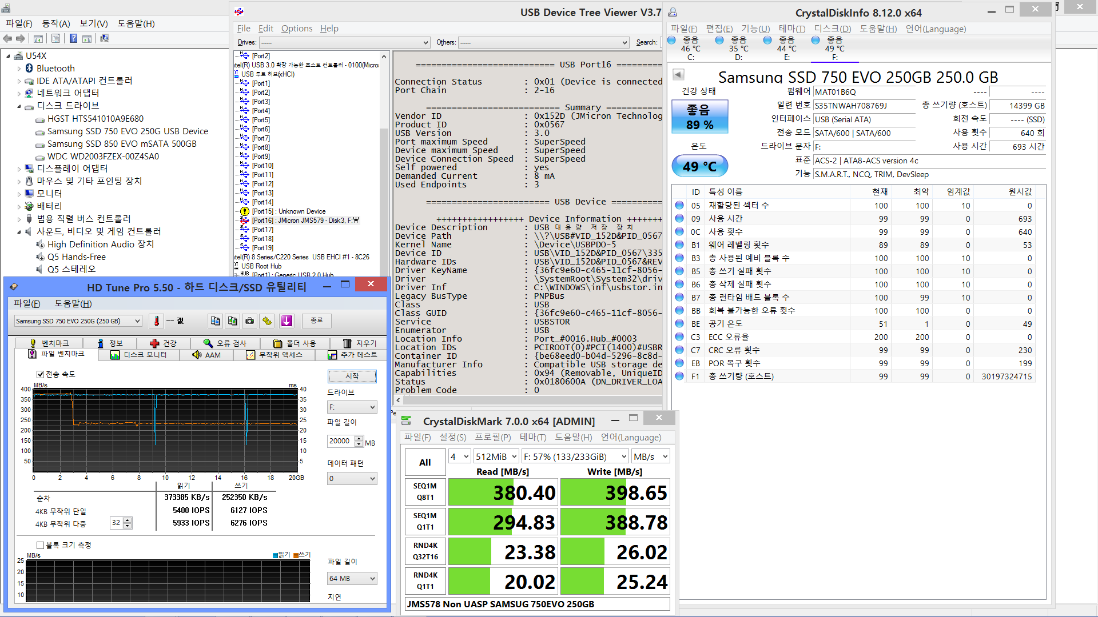Click HD Tune camera save screenshot icon
The width and height of the screenshot is (1098, 617).
click(x=250, y=321)
